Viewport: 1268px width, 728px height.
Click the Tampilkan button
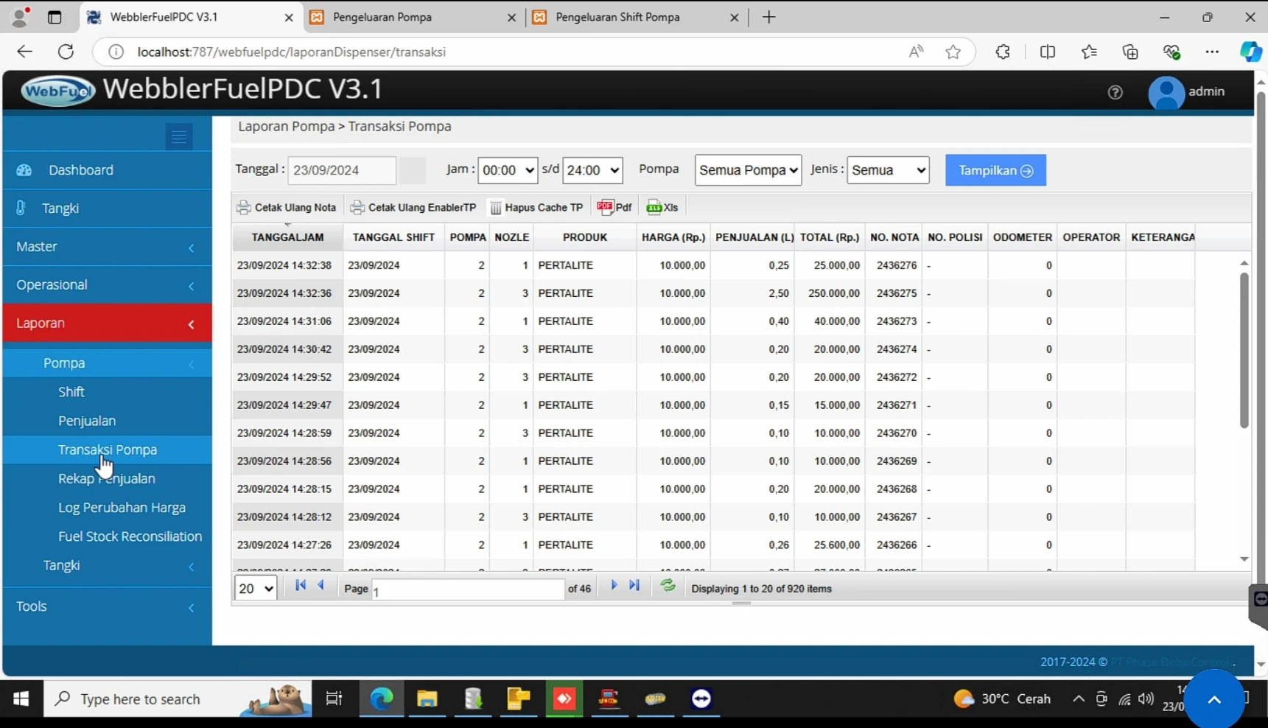click(995, 170)
